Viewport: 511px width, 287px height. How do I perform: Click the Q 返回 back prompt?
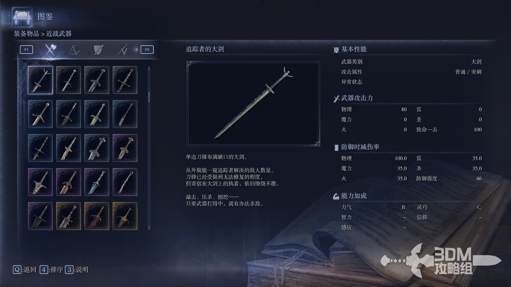click(x=24, y=270)
